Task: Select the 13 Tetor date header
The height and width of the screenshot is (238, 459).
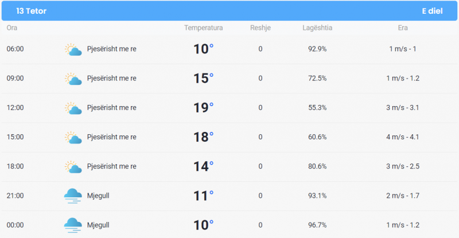Action: point(32,11)
